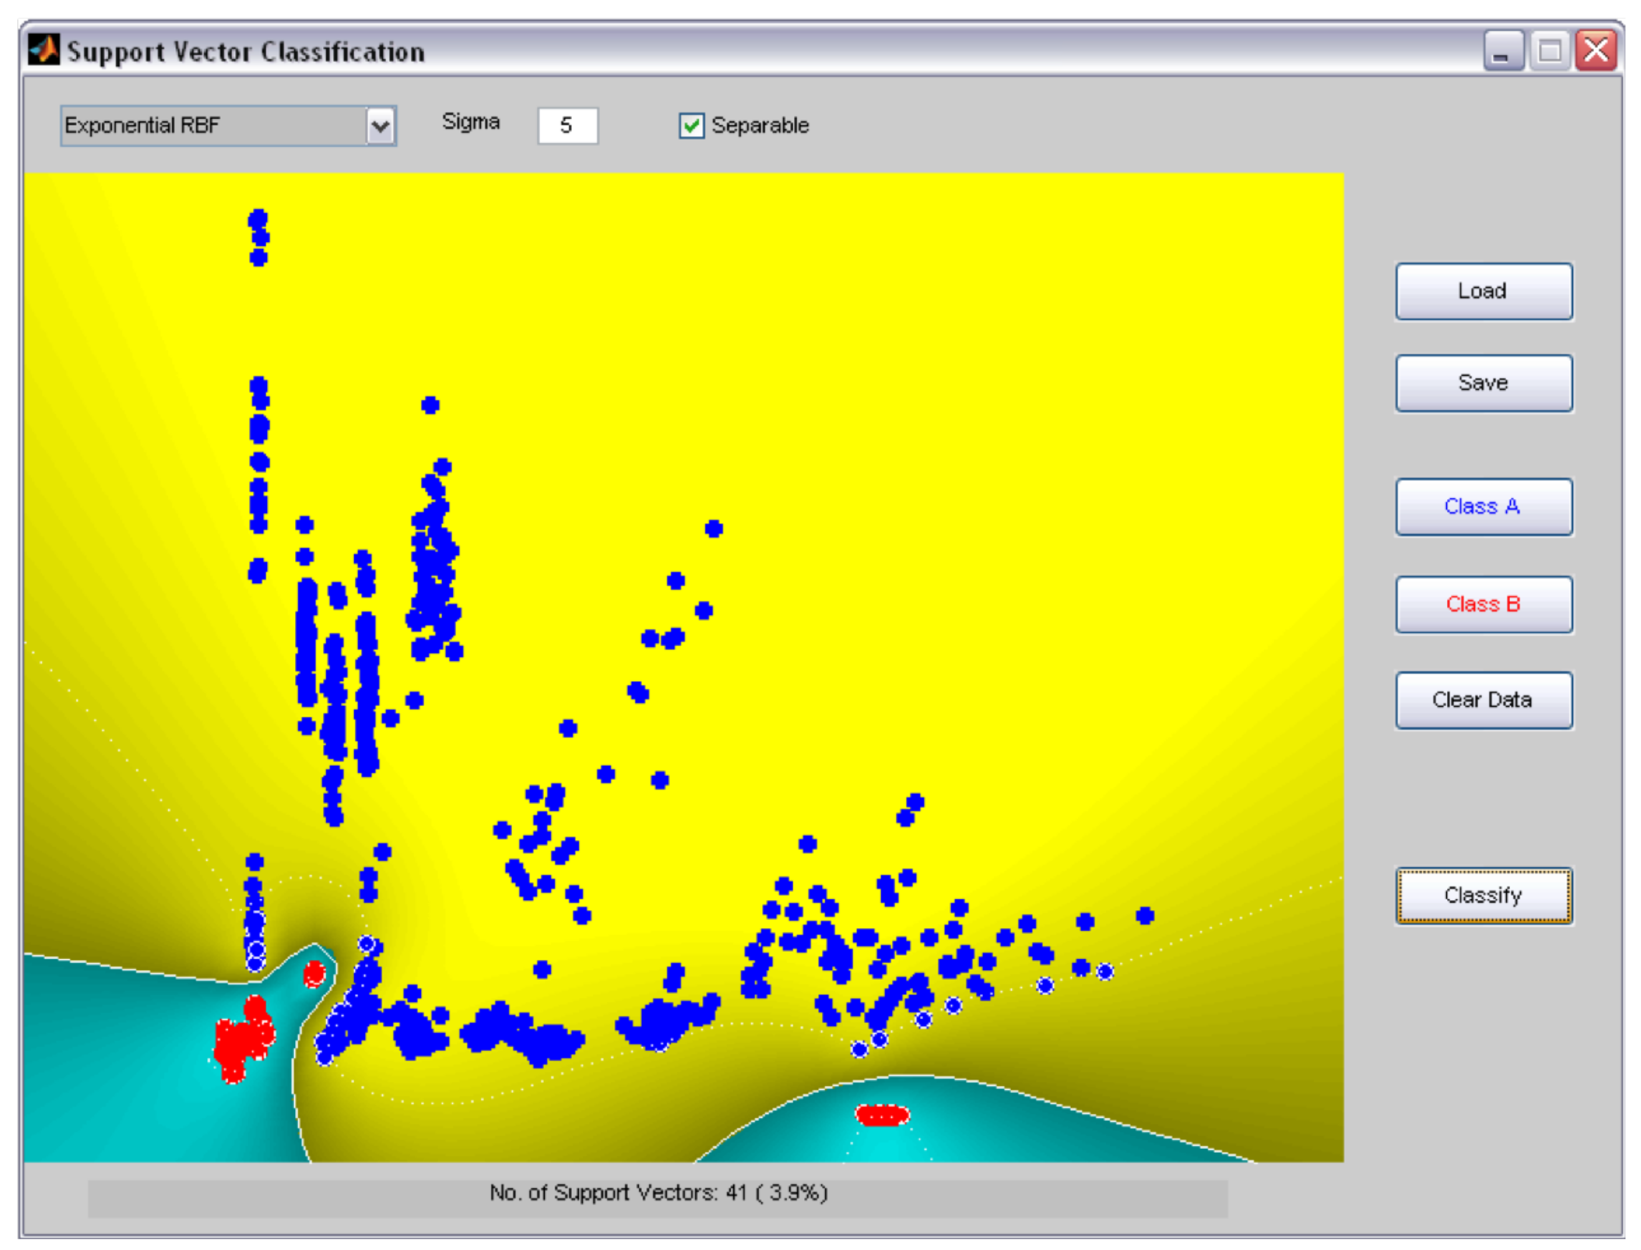
Task: Open the kernel dropdown arrow
Action: pyautogui.click(x=380, y=126)
